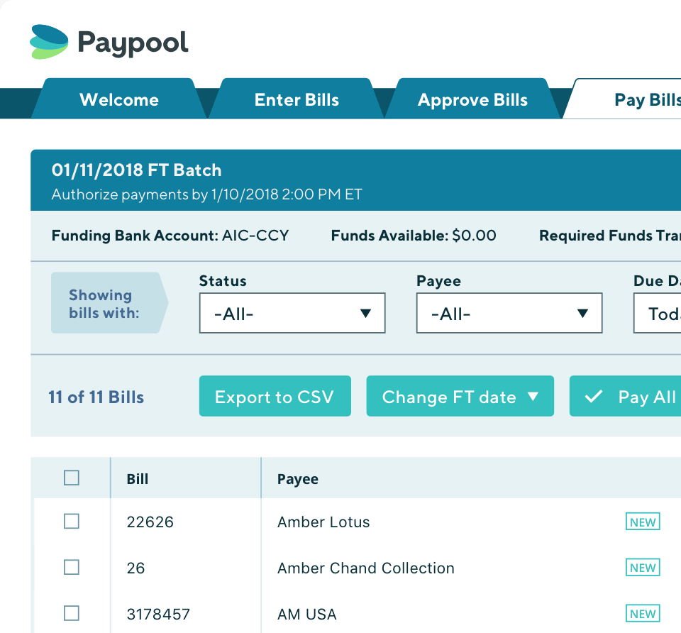Image resolution: width=681 pixels, height=633 pixels.
Task: Select the checkbox for bill 3178457
Action: tap(71, 613)
